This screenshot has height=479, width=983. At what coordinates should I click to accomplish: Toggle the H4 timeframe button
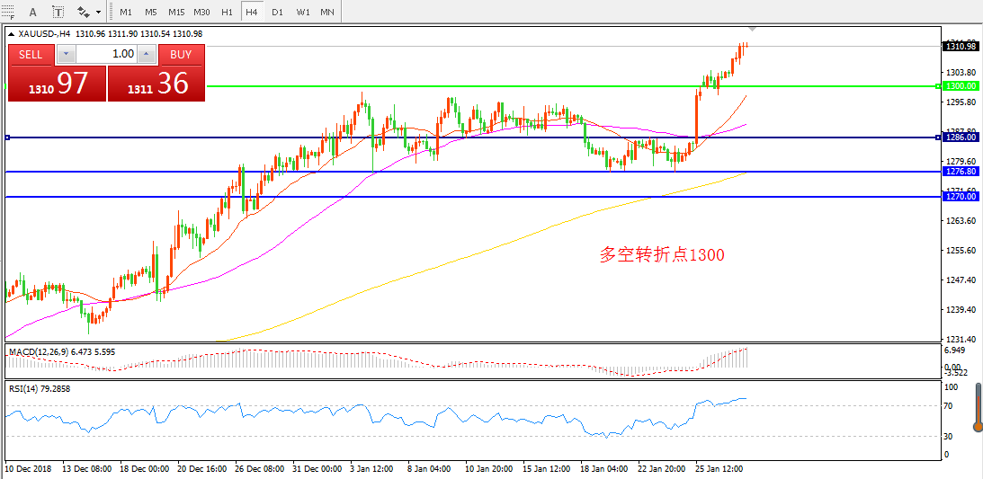(x=252, y=13)
